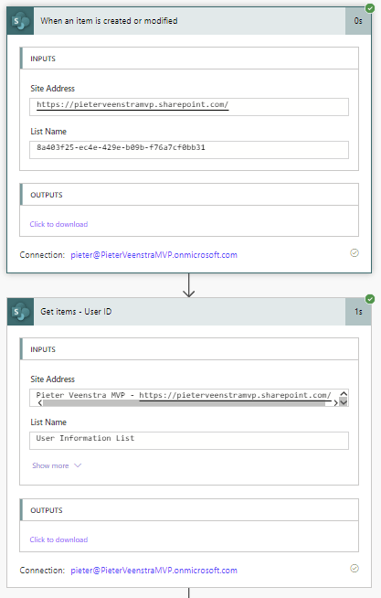Collapse the 'When an item is created or modified' header
Image resolution: width=381 pixels, height=598 pixels.
[189, 21]
